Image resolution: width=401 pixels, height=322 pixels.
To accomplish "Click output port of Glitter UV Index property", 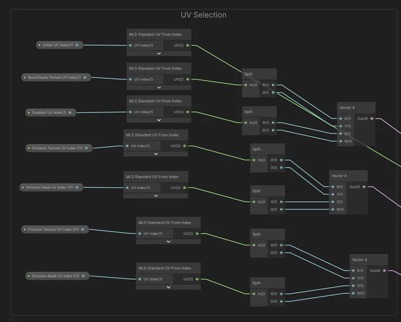I will coord(77,45).
